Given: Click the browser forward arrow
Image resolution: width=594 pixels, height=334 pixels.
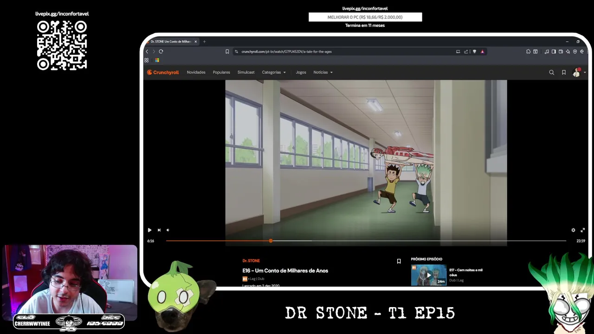Looking at the screenshot, I should click(x=154, y=51).
